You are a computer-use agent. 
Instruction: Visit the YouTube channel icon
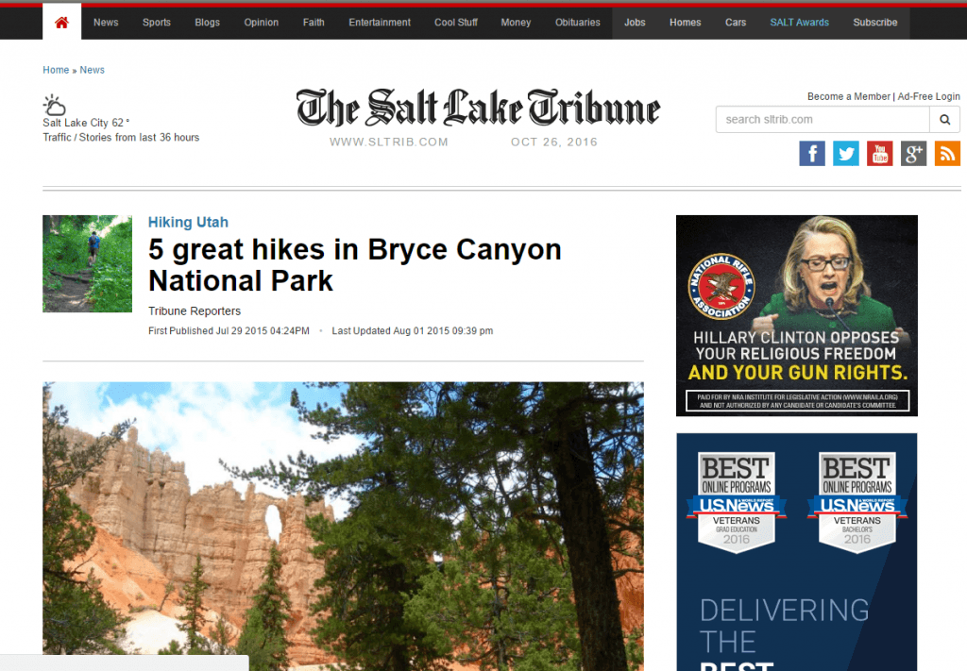click(880, 154)
